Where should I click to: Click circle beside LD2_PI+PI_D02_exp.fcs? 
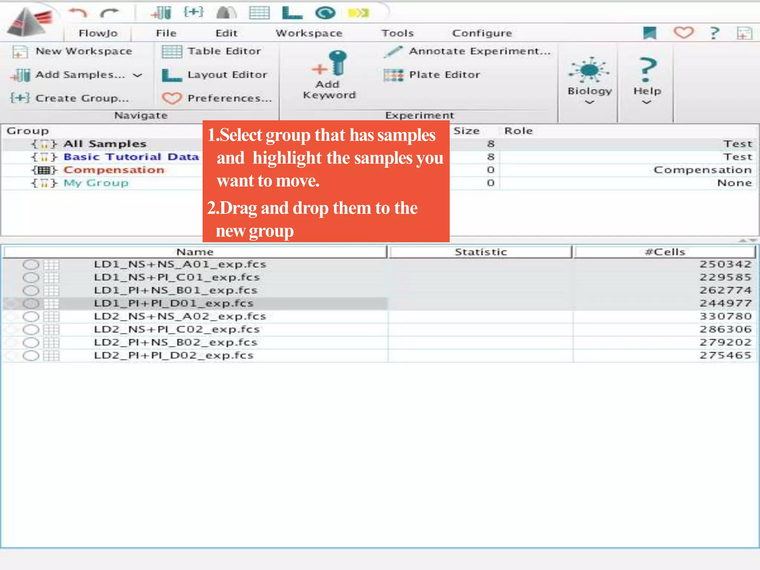click(31, 356)
